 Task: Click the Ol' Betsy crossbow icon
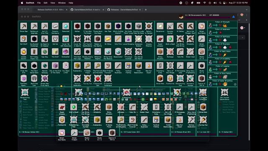pyautogui.click(x=180, y=26)
